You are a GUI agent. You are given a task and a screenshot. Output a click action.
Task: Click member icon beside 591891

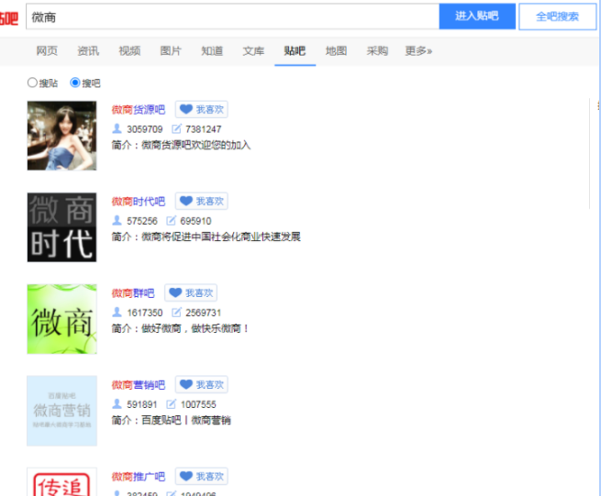point(117,403)
